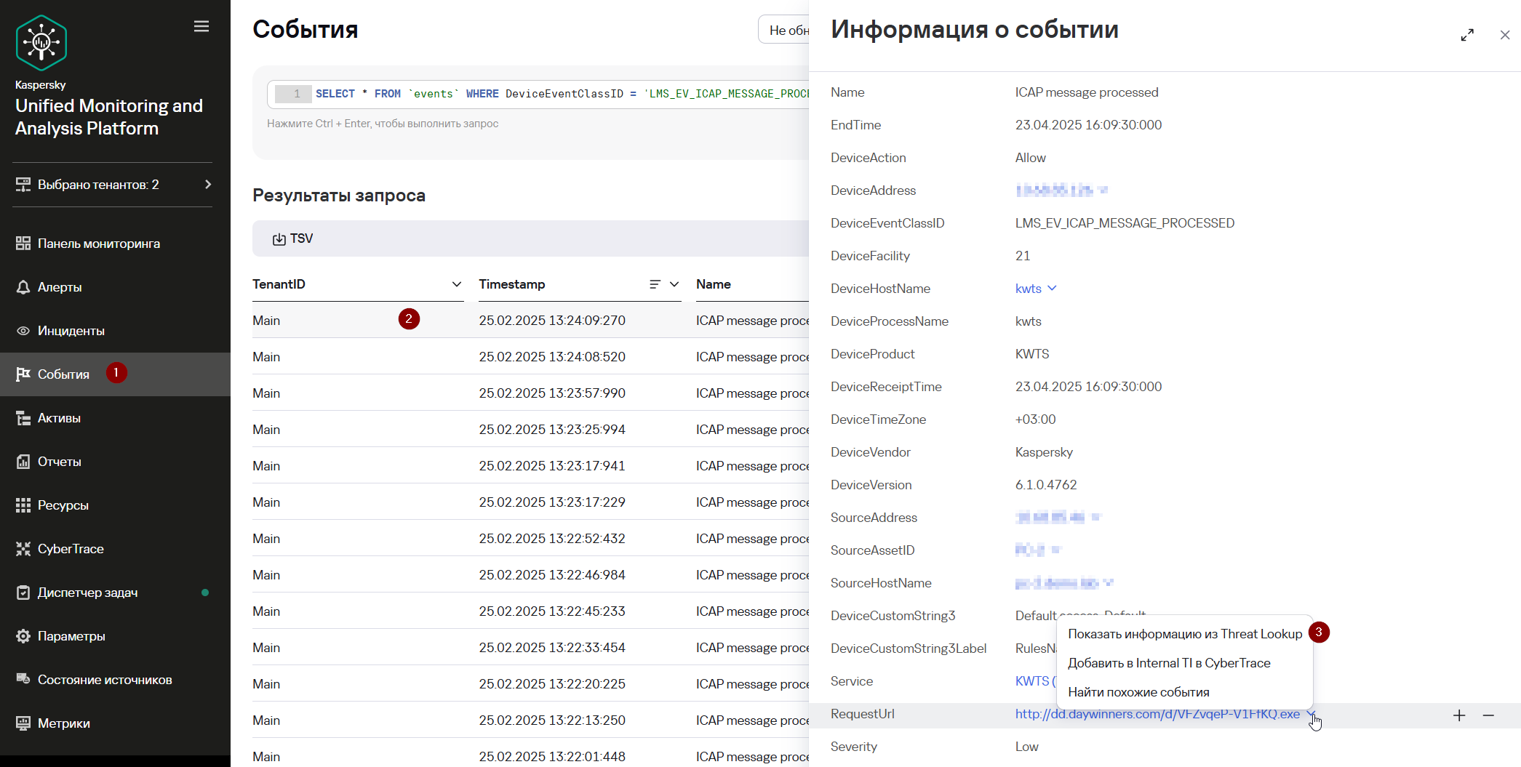Click the DeviceEventClassID value text
The width and height of the screenshot is (1521, 767).
(1125, 223)
